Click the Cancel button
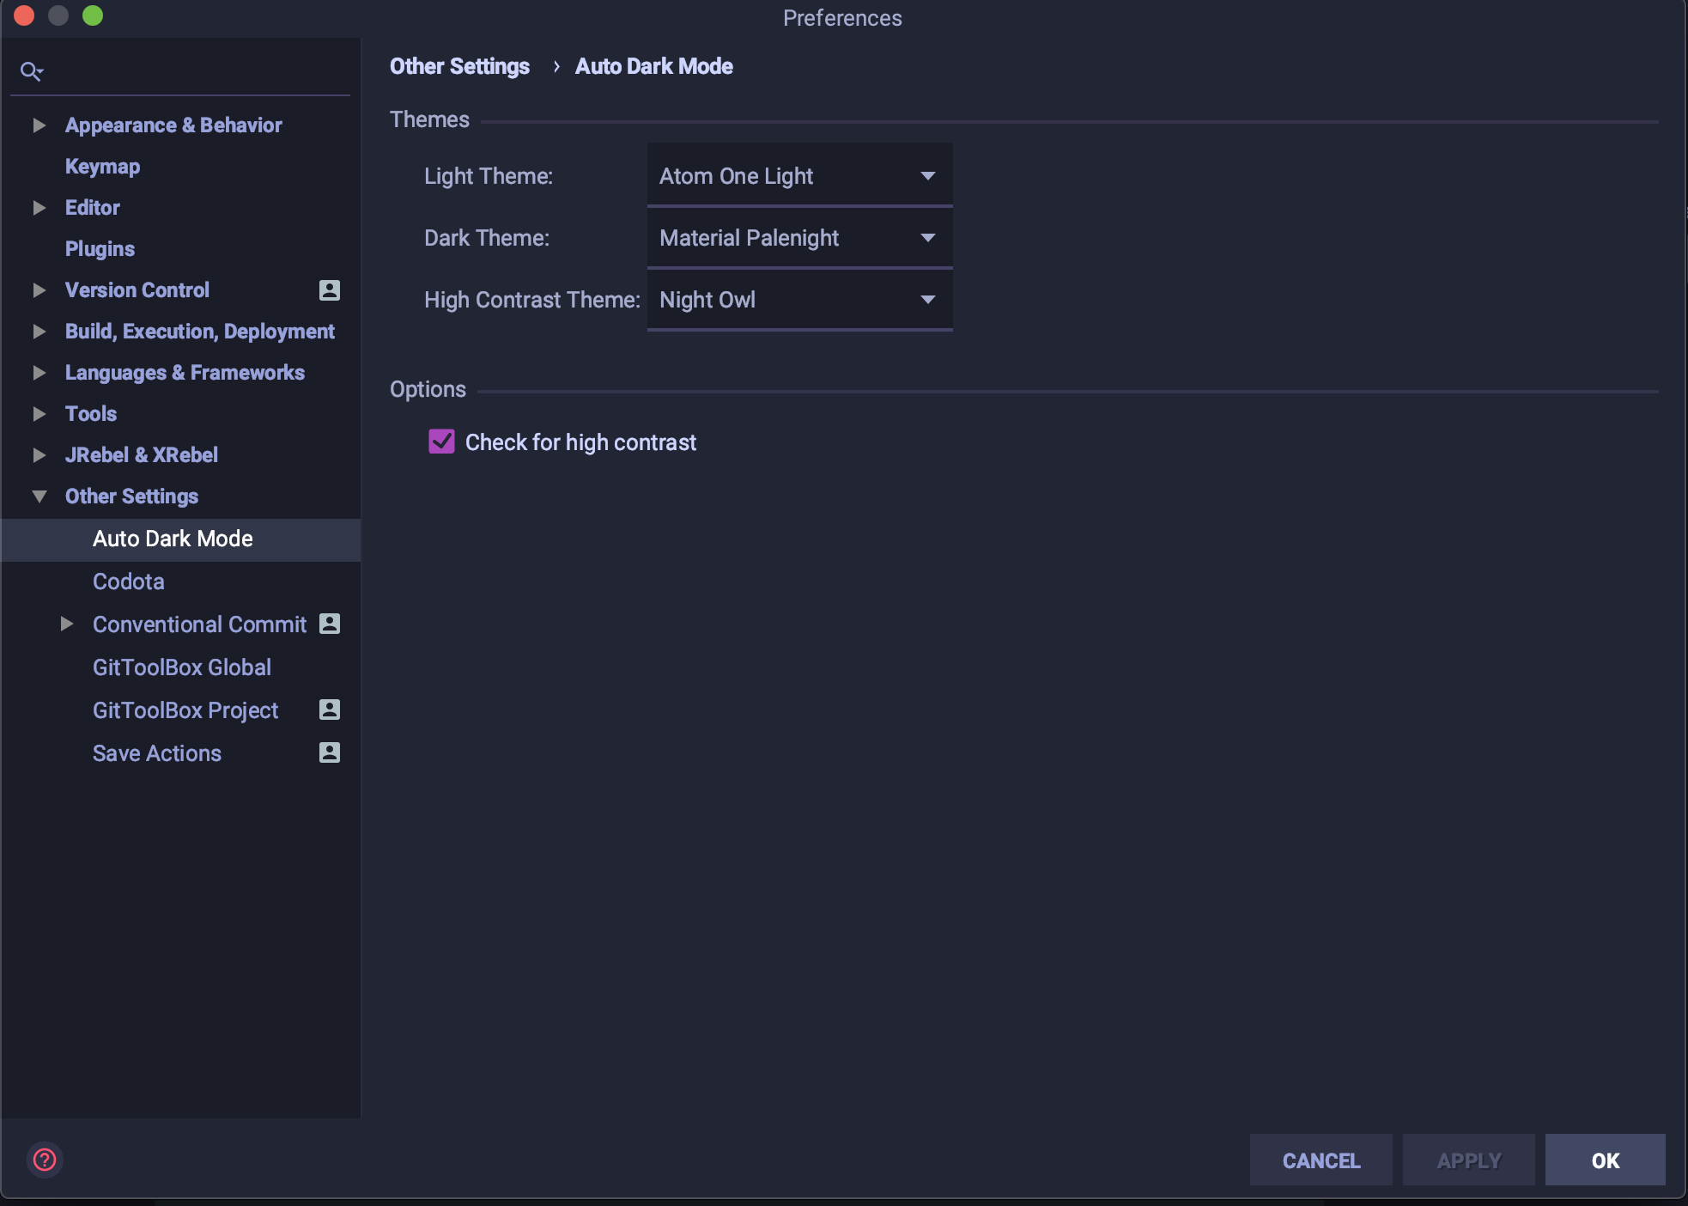The image size is (1688, 1206). [x=1321, y=1160]
